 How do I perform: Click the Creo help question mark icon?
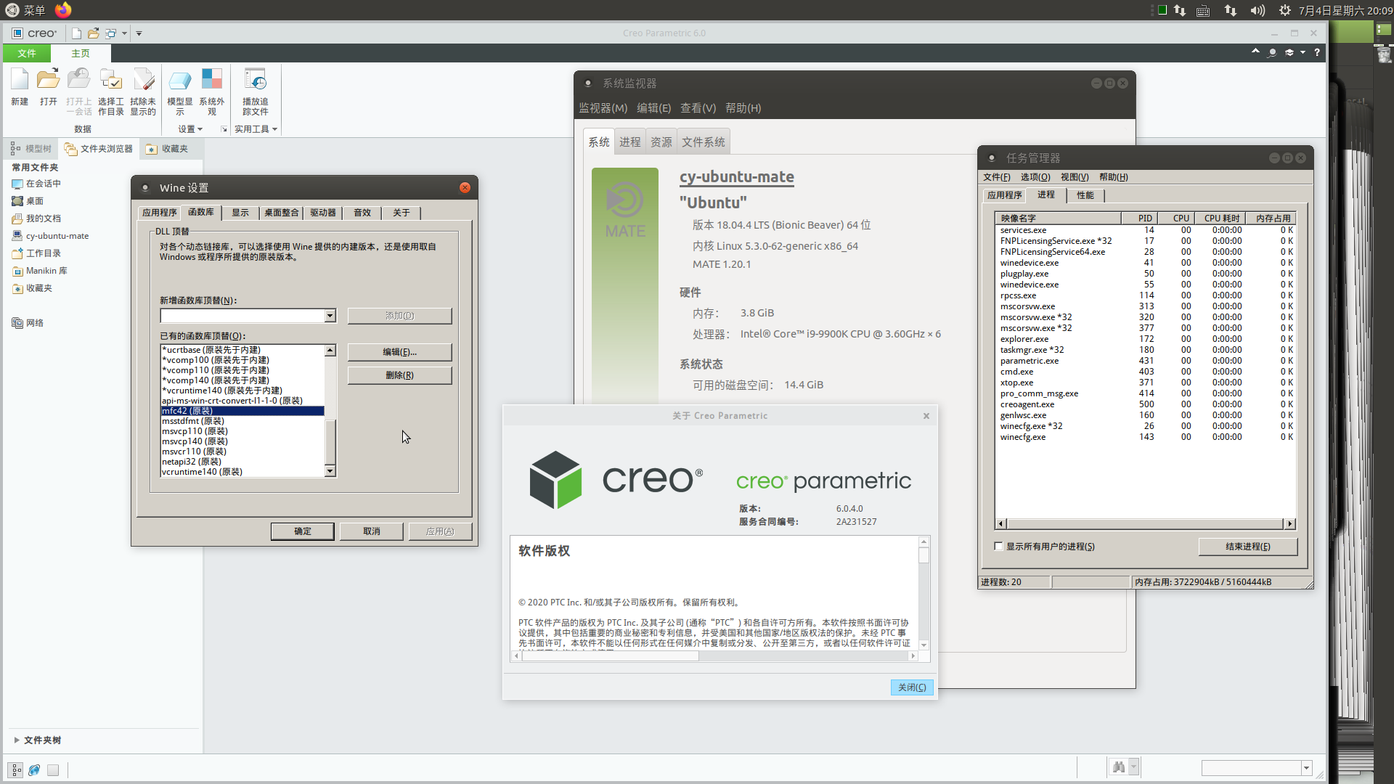click(1317, 52)
